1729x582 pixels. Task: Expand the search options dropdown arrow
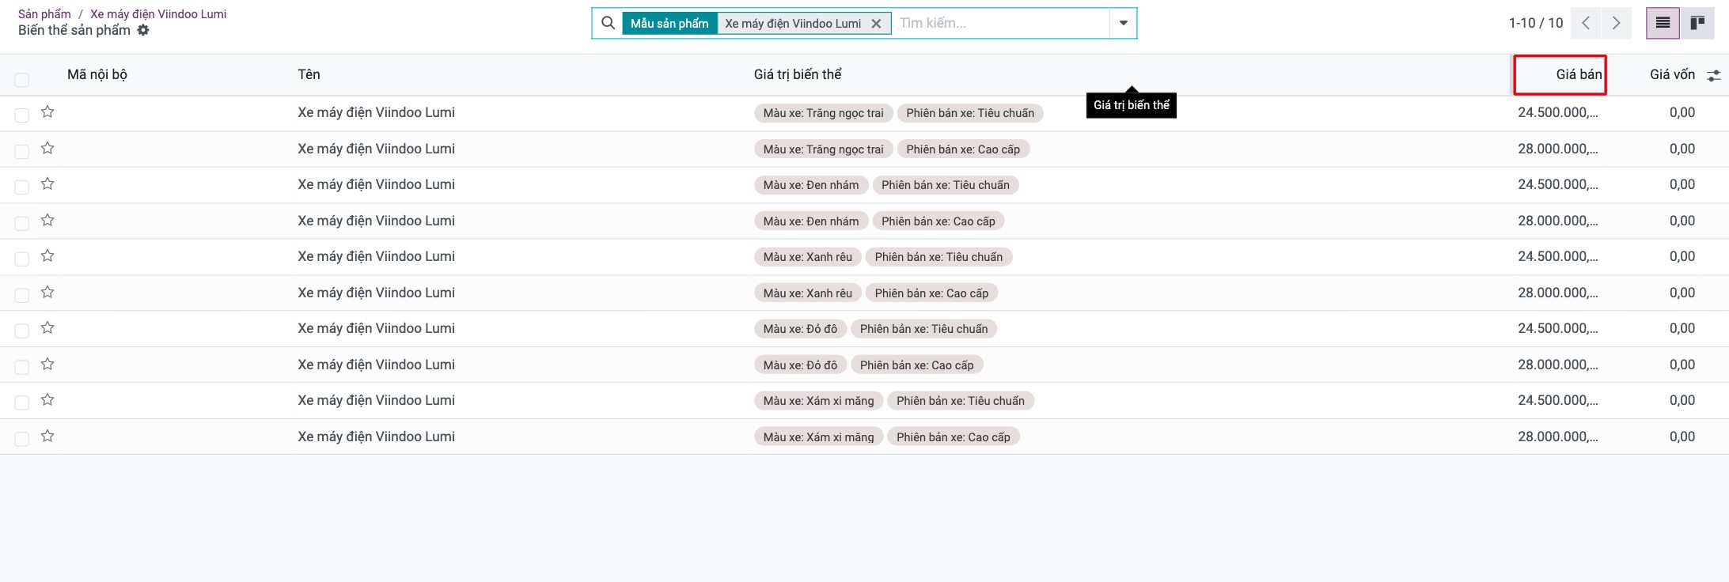[1123, 23]
